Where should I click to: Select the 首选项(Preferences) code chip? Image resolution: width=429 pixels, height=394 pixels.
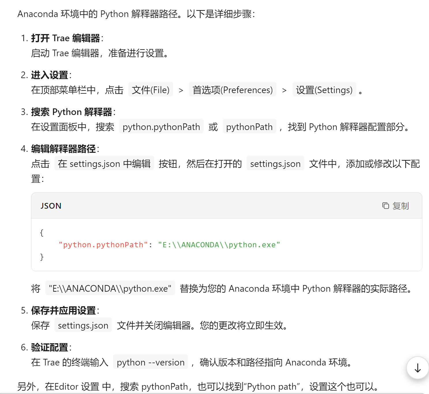click(x=233, y=90)
